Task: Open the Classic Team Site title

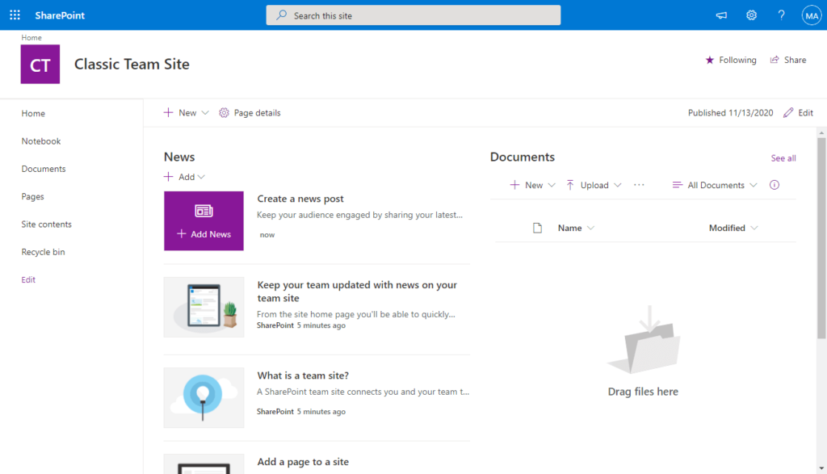Action: tap(132, 64)
